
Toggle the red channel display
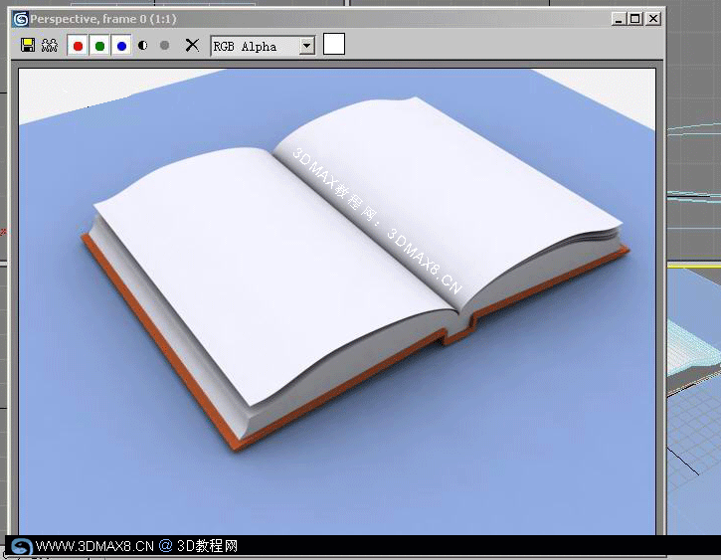(78, 46)
